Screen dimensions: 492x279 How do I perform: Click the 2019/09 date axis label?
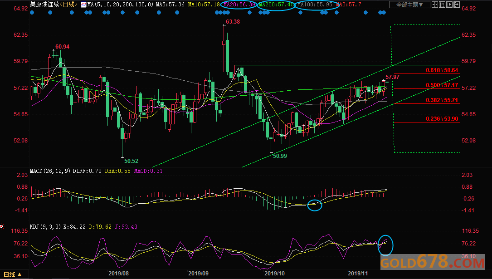[198, 274]
